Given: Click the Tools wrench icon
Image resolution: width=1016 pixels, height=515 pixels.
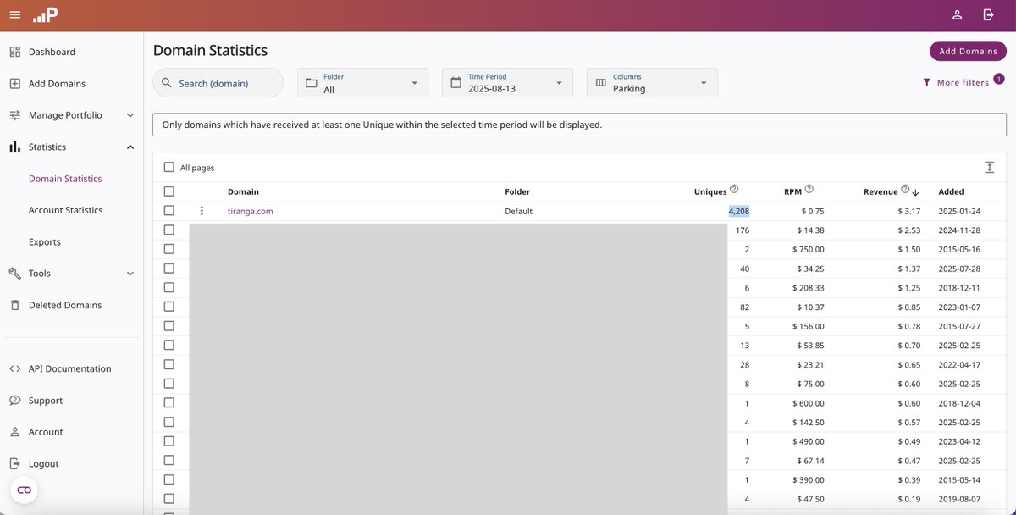Looking at the screenshot, I should [x=14, y=274].
